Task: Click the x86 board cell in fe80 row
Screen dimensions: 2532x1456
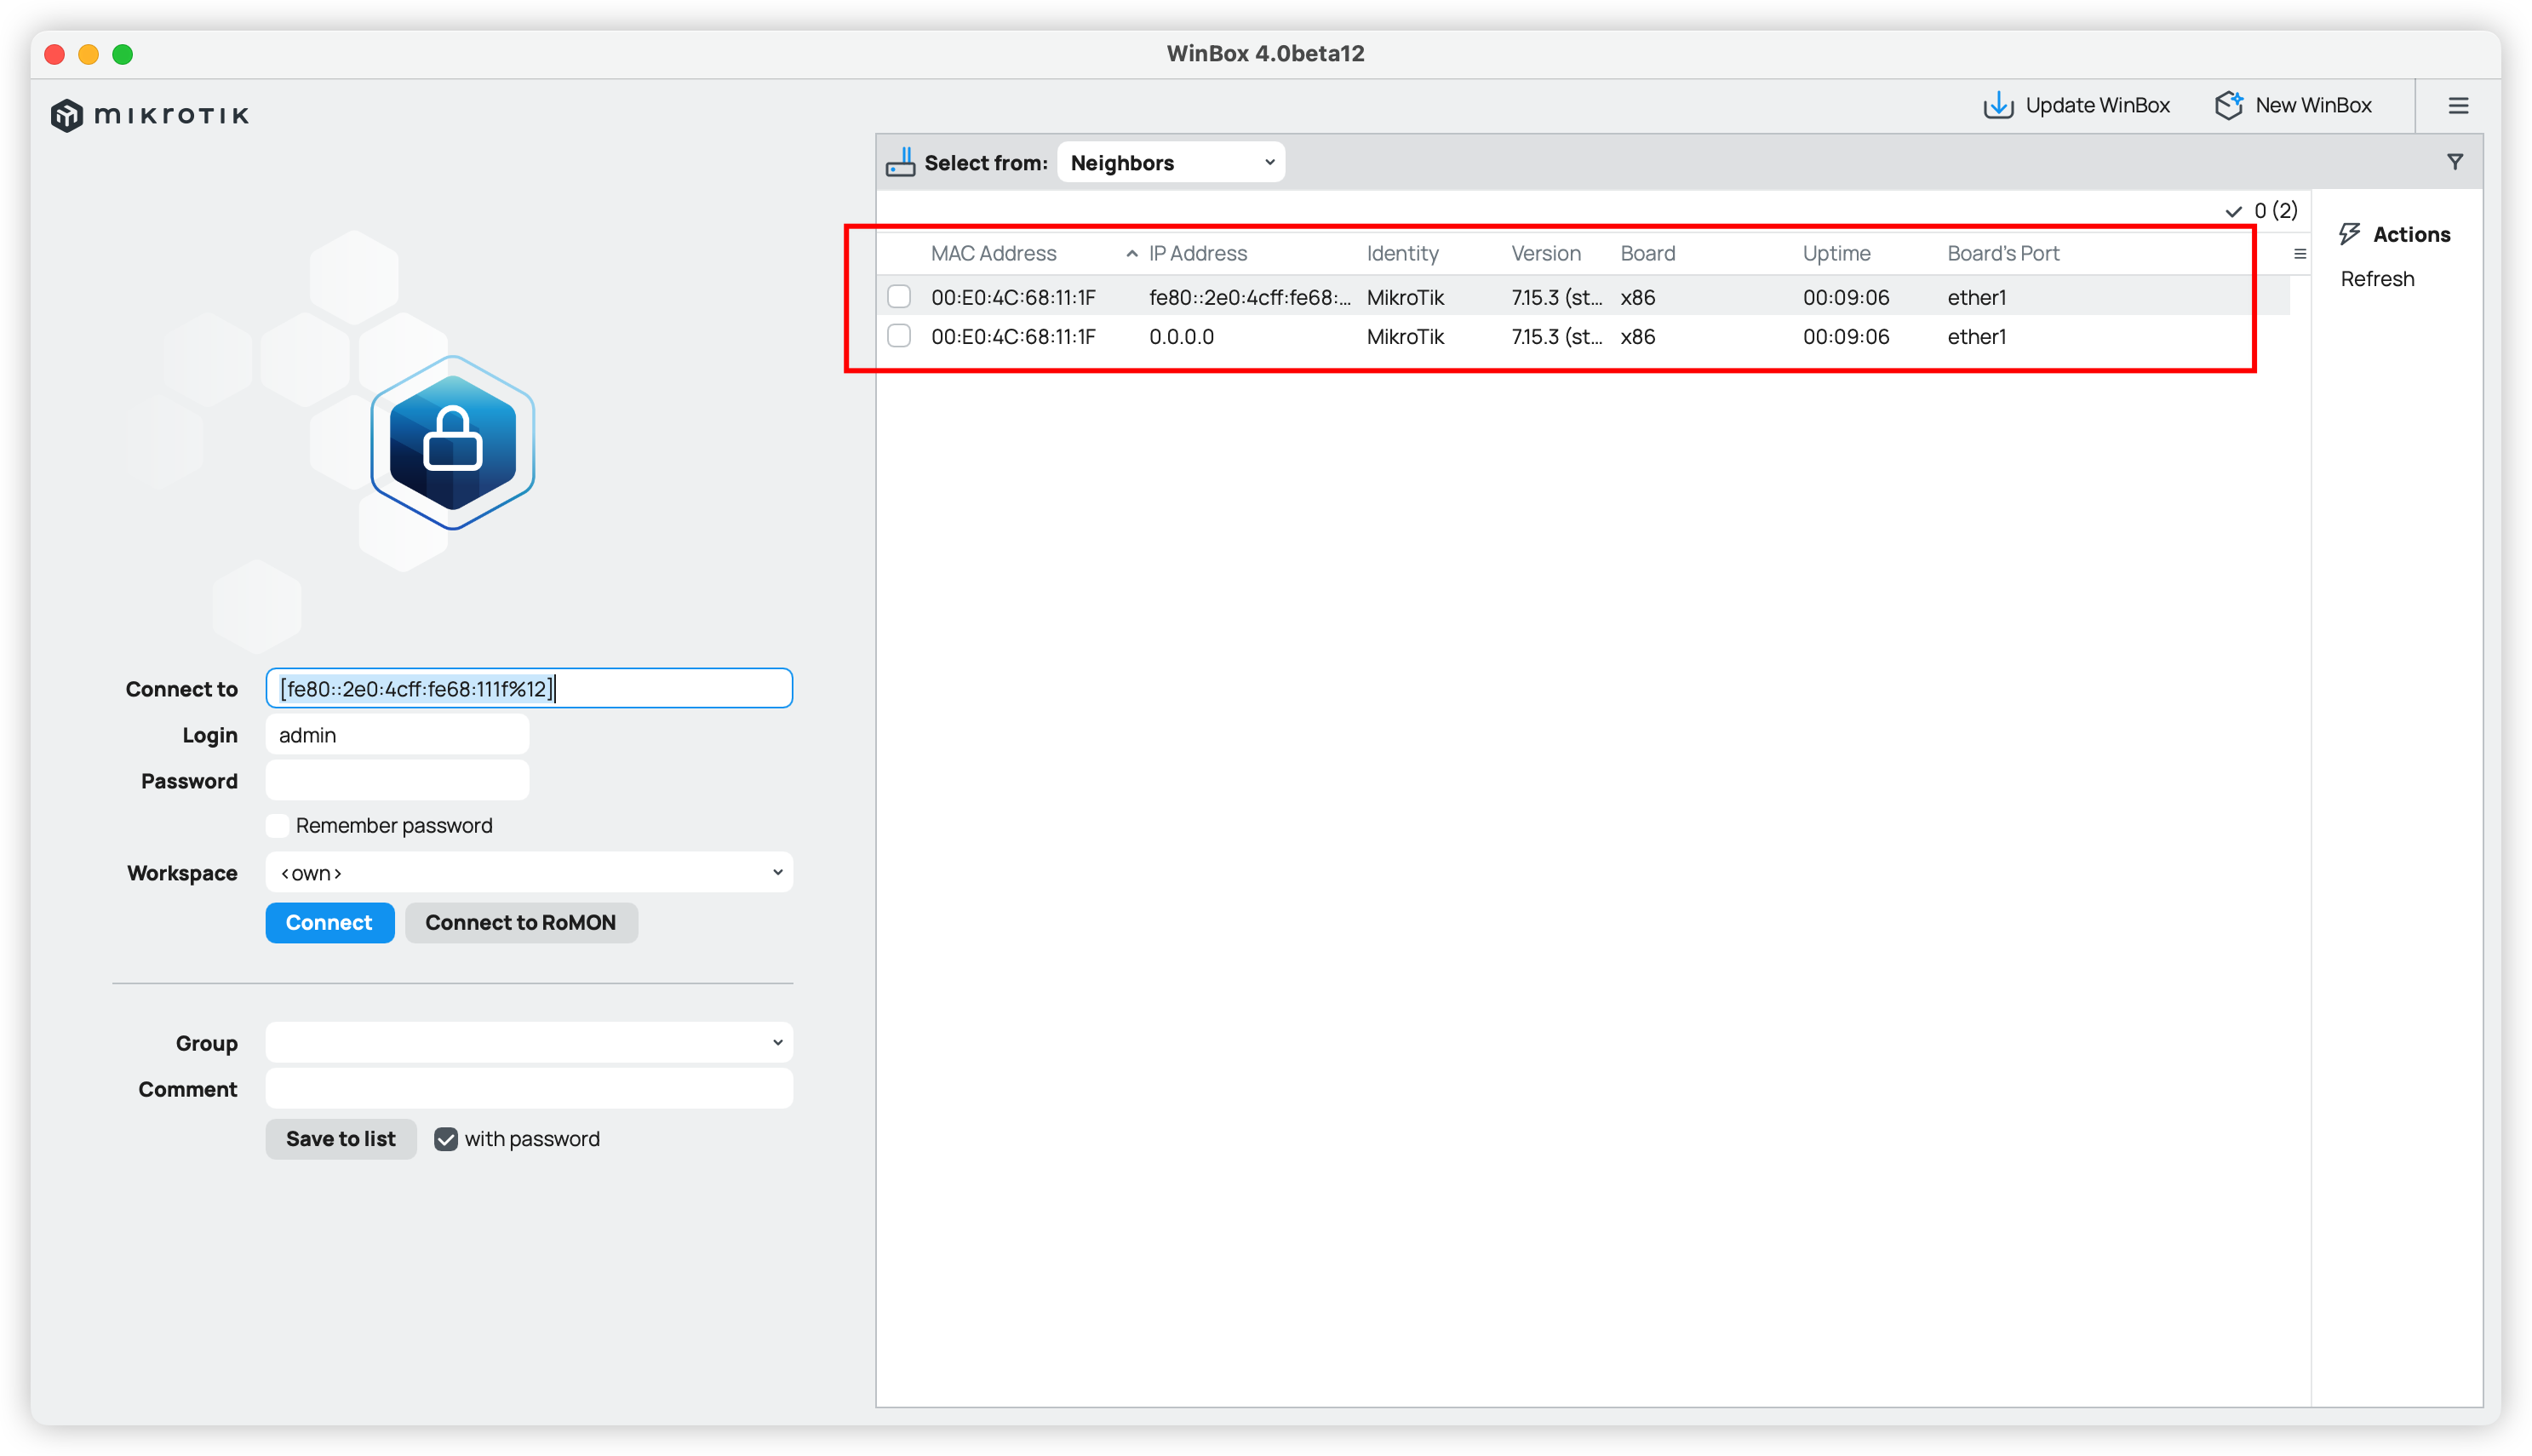Action: click(x=1636, y=297)
